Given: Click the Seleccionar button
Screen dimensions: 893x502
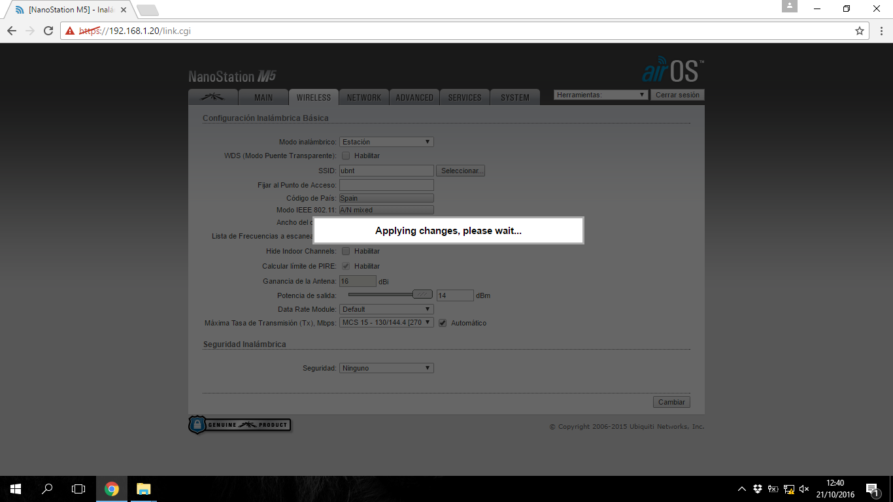Looking at the screenshot, I should 461,171.
